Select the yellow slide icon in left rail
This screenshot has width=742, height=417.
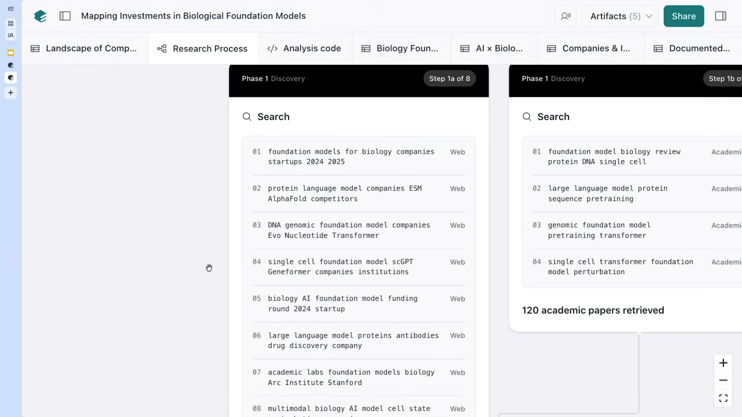click(11, 53)
